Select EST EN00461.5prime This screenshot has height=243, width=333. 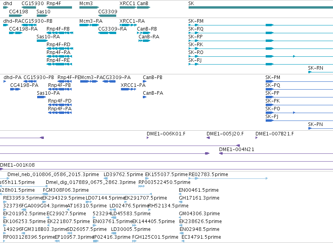(x=199, y=190)
